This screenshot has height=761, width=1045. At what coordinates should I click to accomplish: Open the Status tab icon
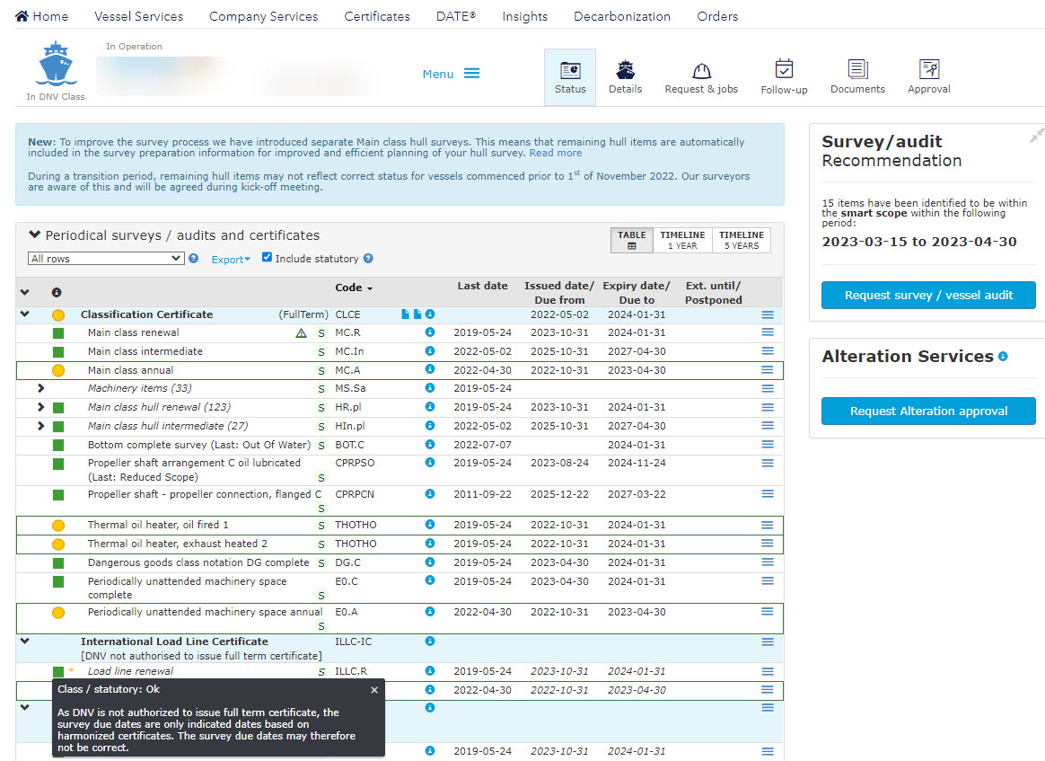coord(570,71)
